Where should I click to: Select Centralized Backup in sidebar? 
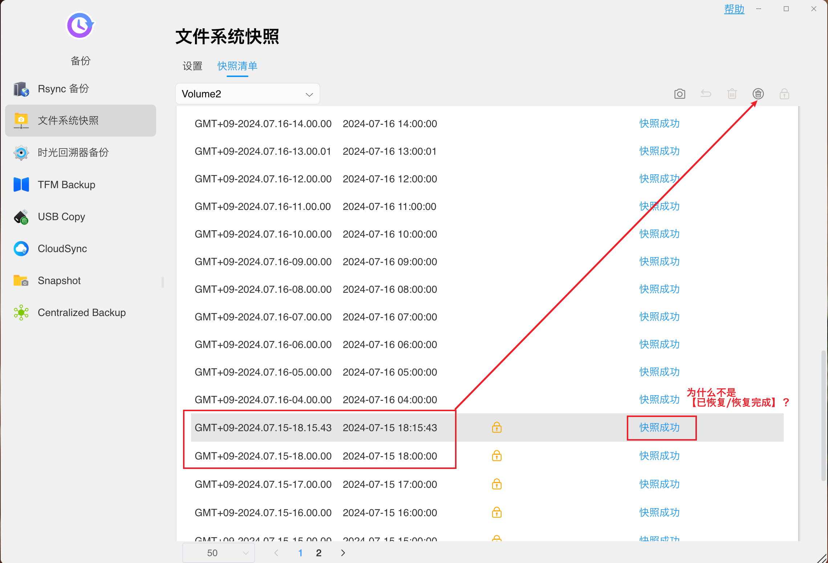(82, 313)
